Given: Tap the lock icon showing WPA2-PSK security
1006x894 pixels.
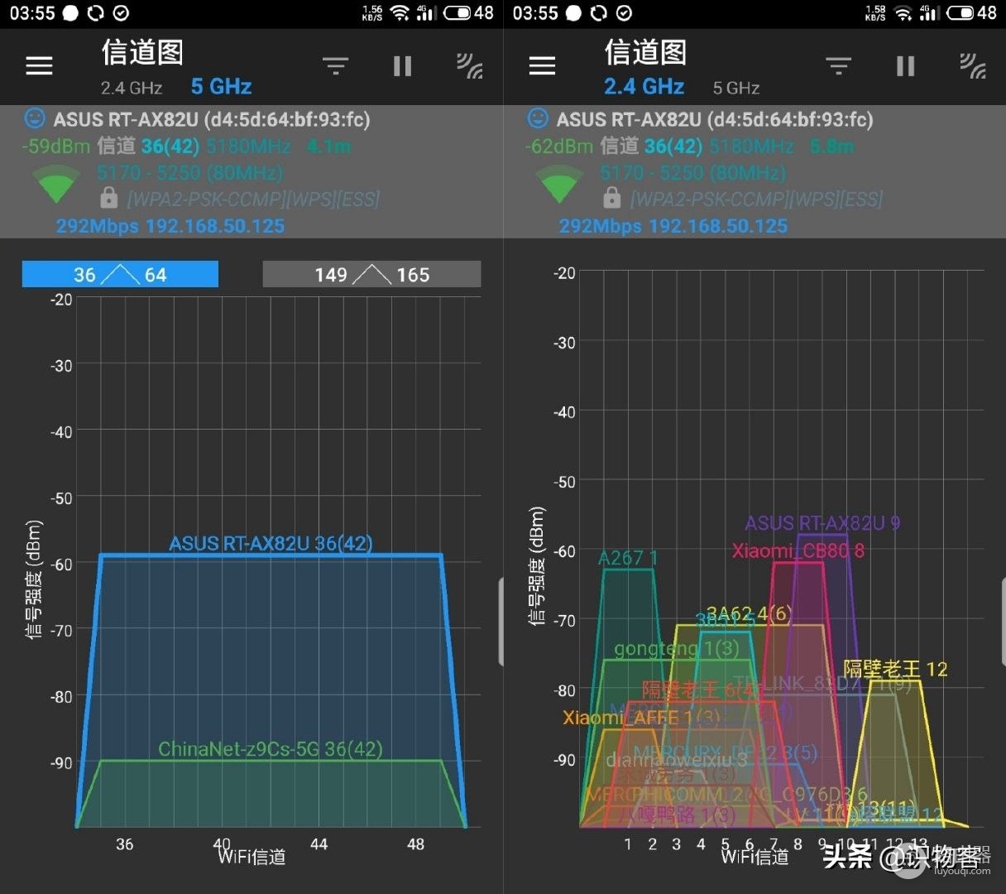Looking at the screenshot, I should pyautogui.click(x=108, y=199).
